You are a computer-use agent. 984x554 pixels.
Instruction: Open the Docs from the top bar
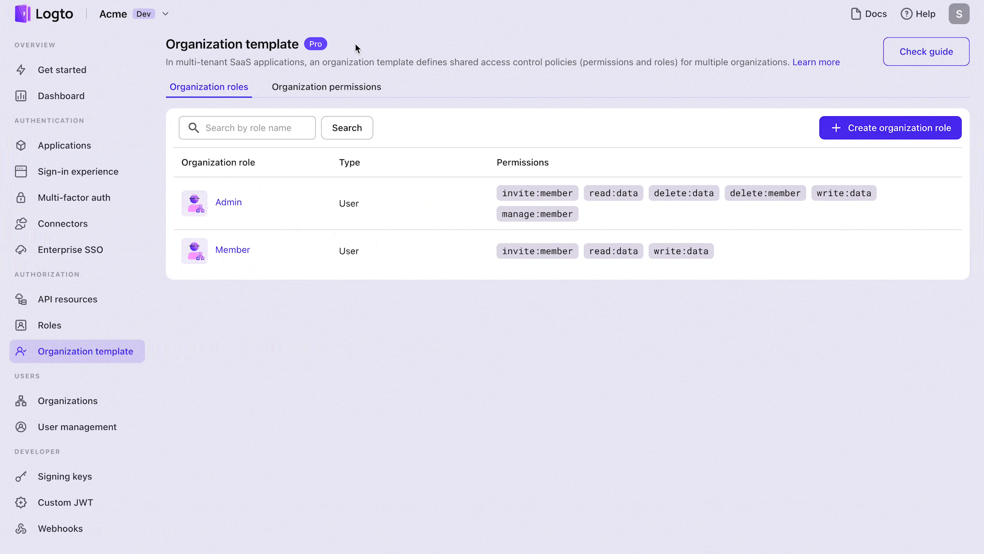coord(869,14)
